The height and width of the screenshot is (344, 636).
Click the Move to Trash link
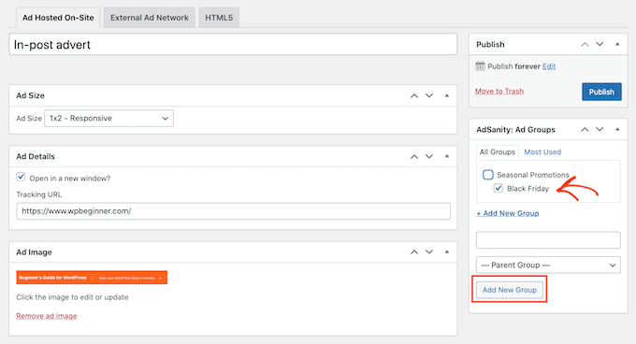point(499,92)
